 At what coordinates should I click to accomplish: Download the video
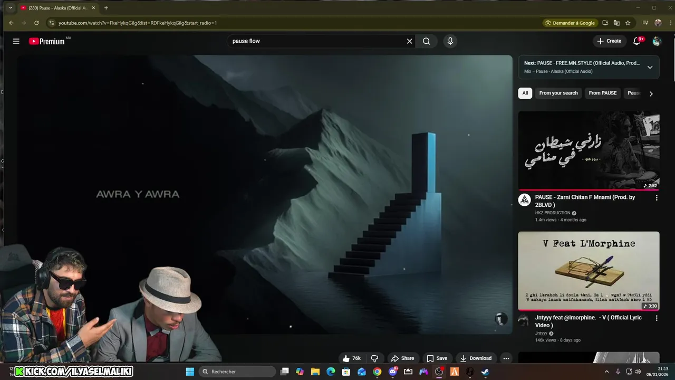tap(475, 358)
